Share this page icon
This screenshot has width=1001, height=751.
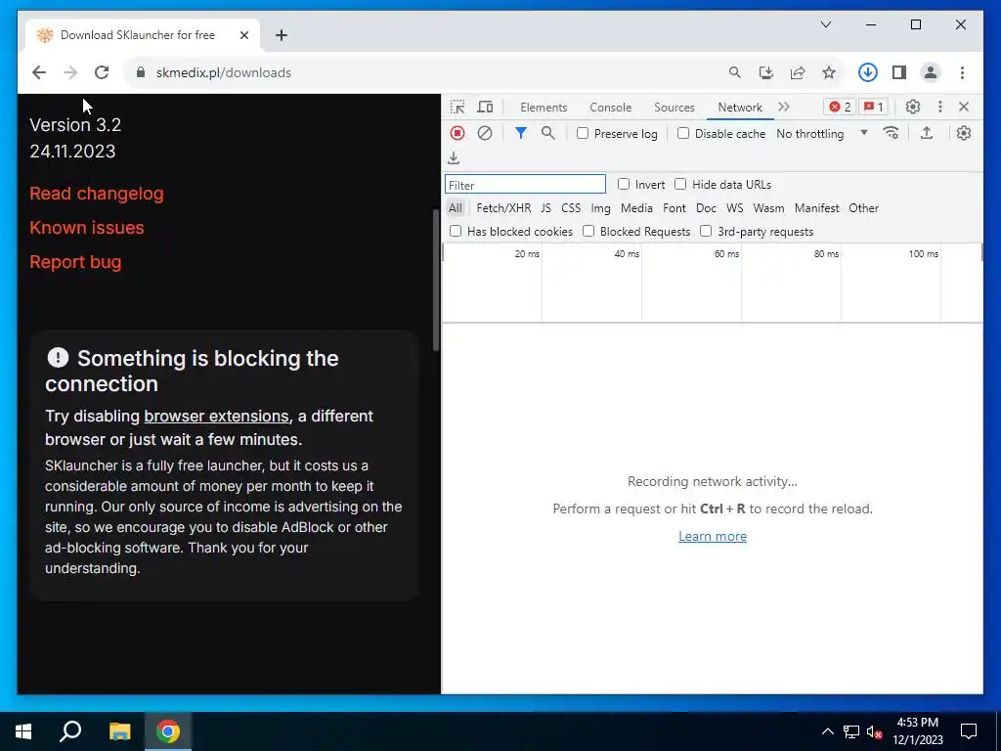click(x=798, y=72)
